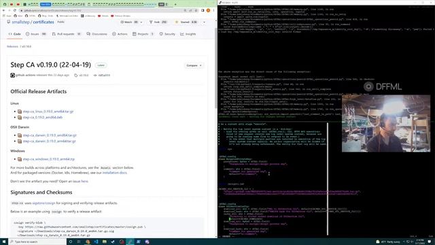Open weather widget in system tray
Screen dimensions: 435x245
point(387,242)
